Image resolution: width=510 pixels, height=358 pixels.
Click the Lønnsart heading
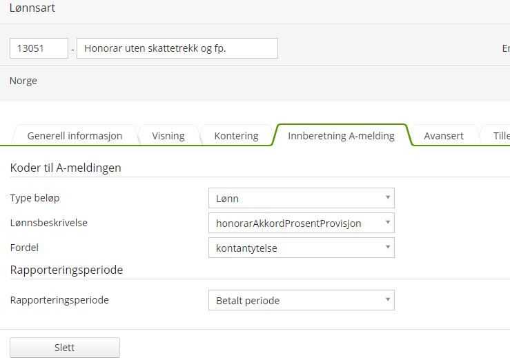[x=32, y=8]
